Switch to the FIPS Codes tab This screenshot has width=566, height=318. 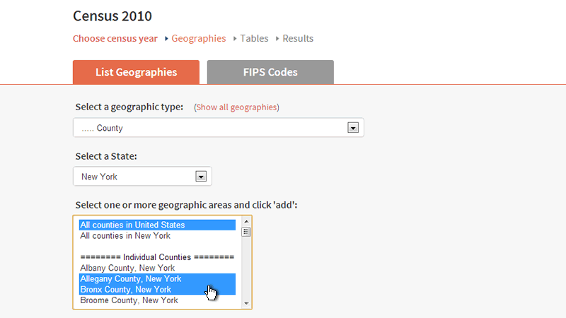270,72
